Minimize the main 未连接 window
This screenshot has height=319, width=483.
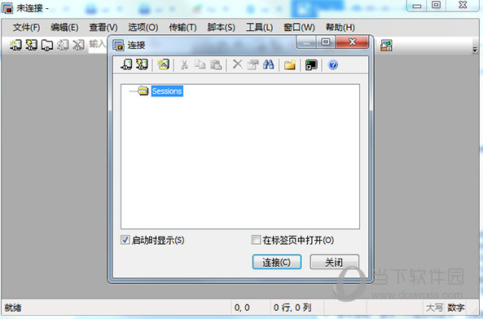pyautogui.click(x=417, y=5)
